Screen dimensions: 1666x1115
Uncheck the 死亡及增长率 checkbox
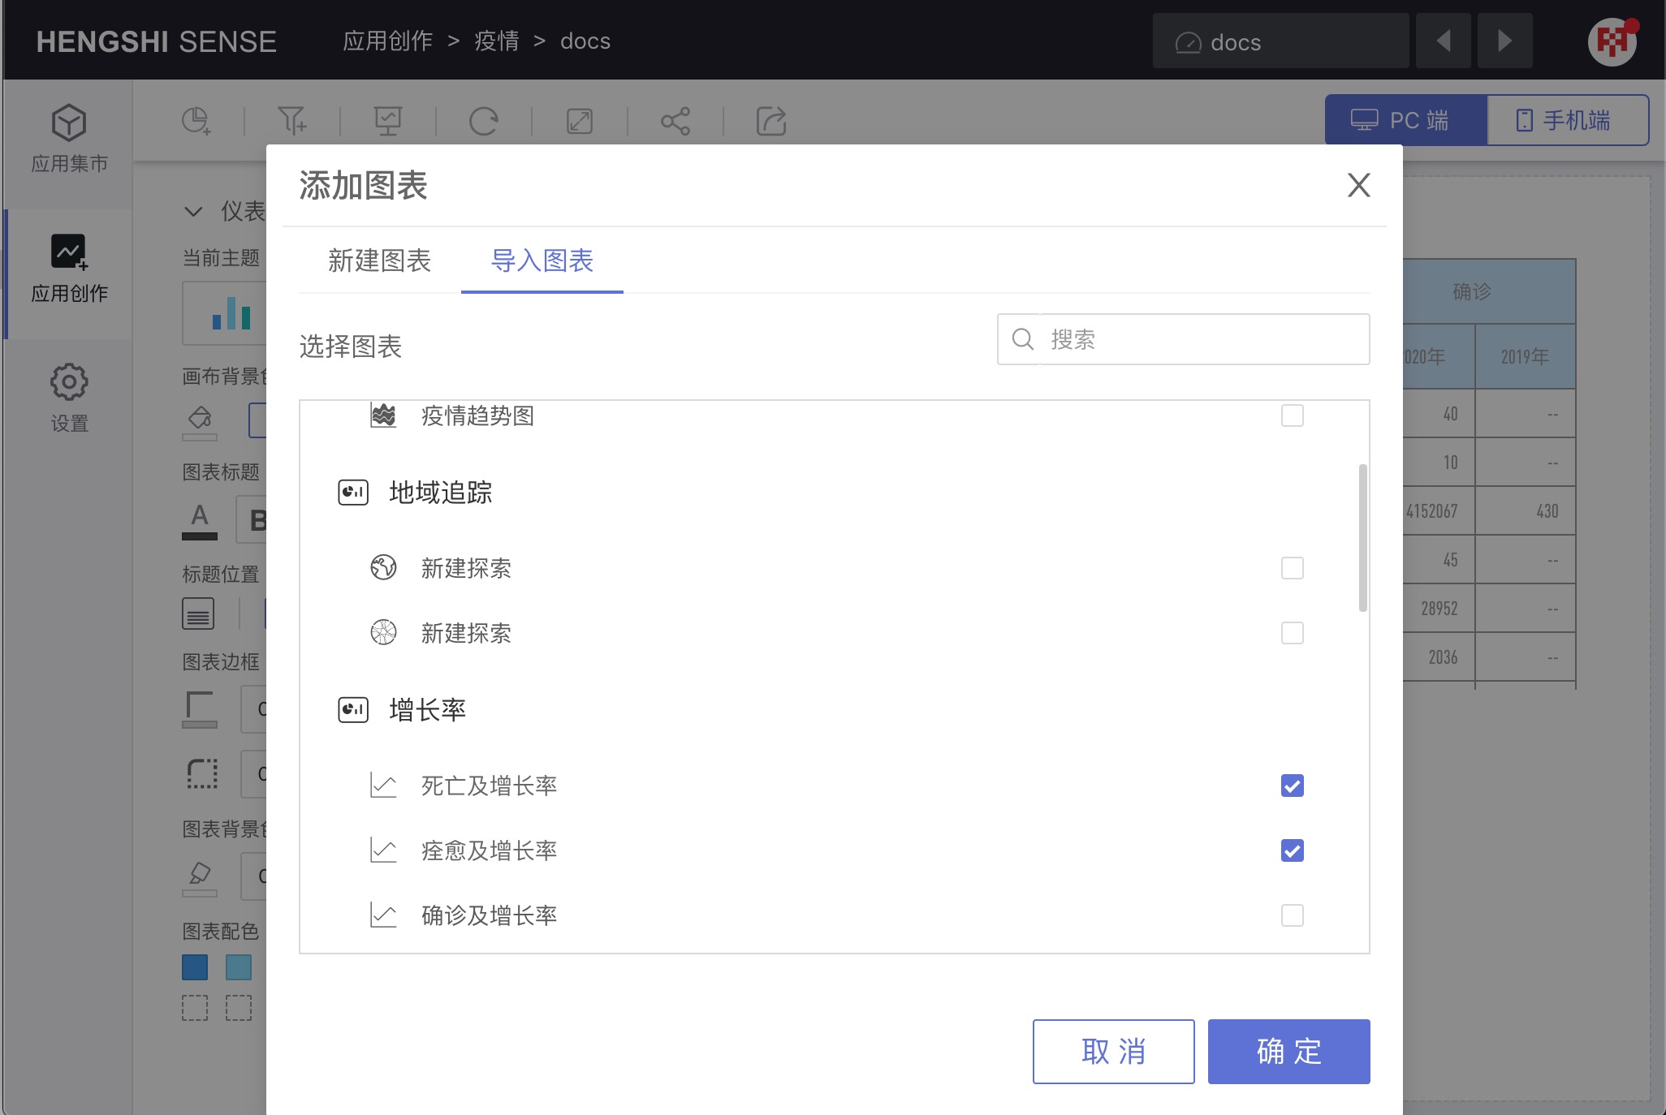pyautogui.click(x=1293, y=786)
